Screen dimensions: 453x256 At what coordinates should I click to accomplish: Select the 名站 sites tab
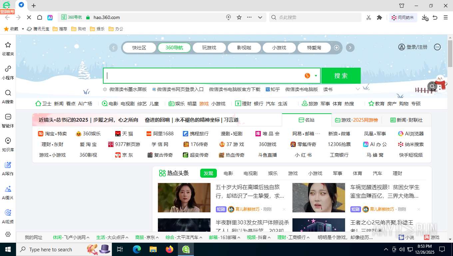click(306, 120)
